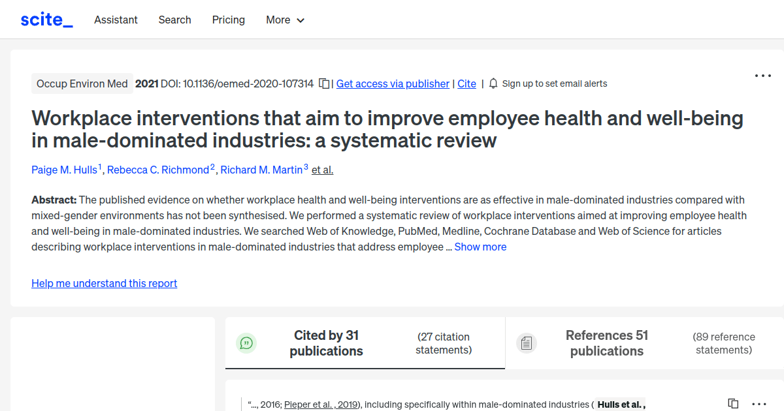The height and width of the screenshot is (411, 784).
Task: Open the Assistant page
Action: click(x=116, y=20)
